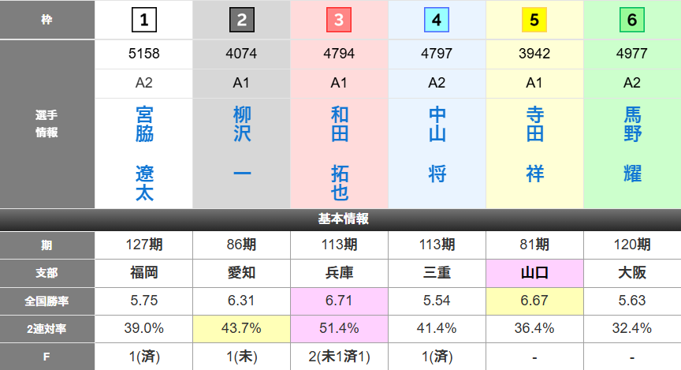Click the highlighted 山口 branch cell
Screen dimensions: 681x370
point(535,272)
